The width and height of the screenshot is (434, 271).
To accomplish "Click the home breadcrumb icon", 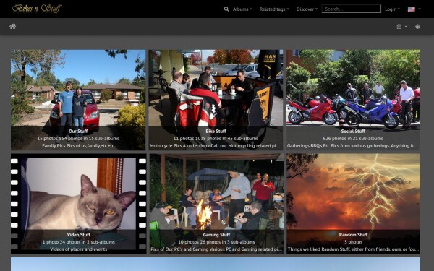I will [13, 27].
